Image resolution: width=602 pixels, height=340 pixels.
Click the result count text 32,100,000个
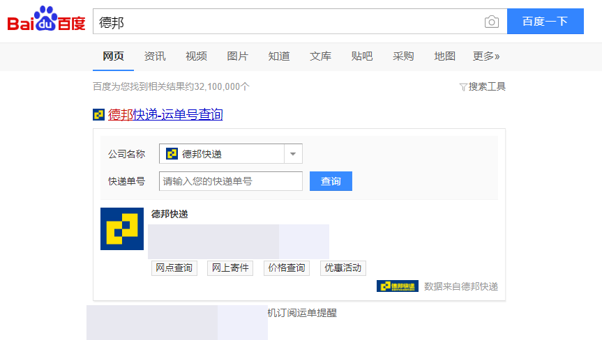[222, 86]
